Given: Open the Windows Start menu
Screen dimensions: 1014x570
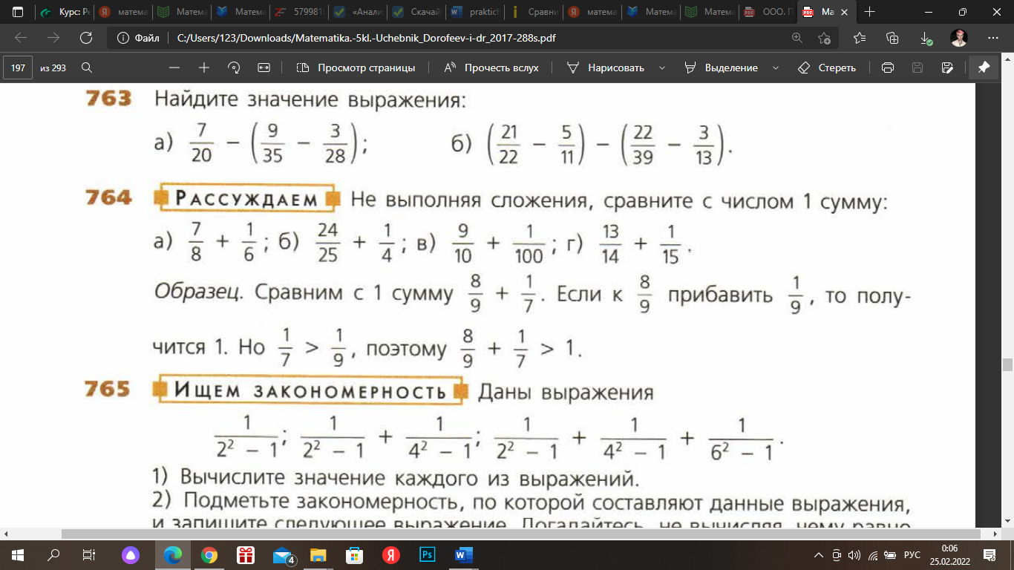Looking at the screenshot, I should click(18, 554).
